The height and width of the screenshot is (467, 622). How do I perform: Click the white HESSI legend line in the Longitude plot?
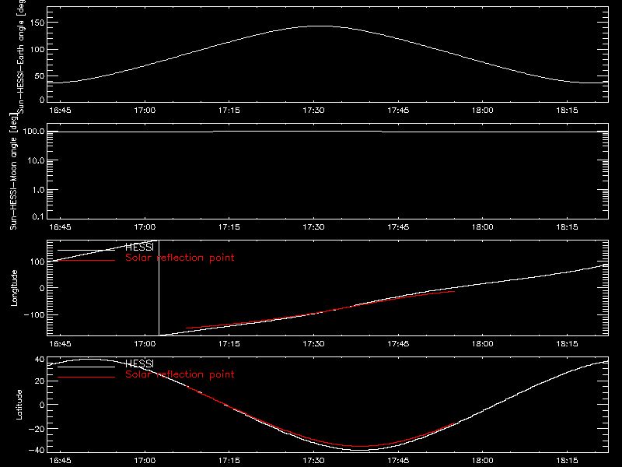86,250
